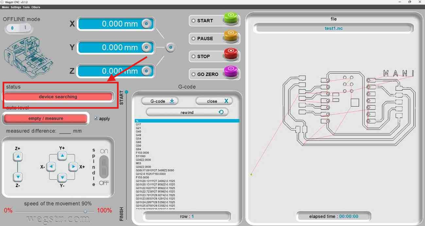Toggle the auto level apply checkbox

click(x=96, y=118)
